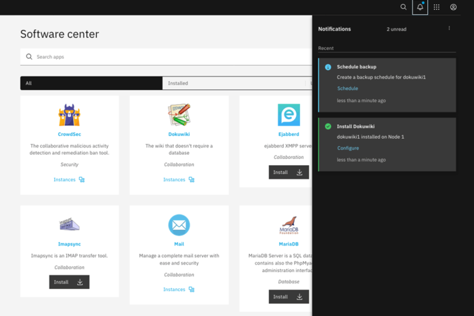This screenshot has width=474, height=316.
Task: Install the MariaDB app
Action: pos(288,296)
